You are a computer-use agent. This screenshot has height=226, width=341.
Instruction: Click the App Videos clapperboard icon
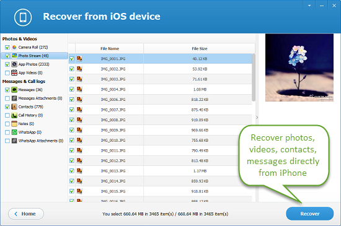(14, 72)
